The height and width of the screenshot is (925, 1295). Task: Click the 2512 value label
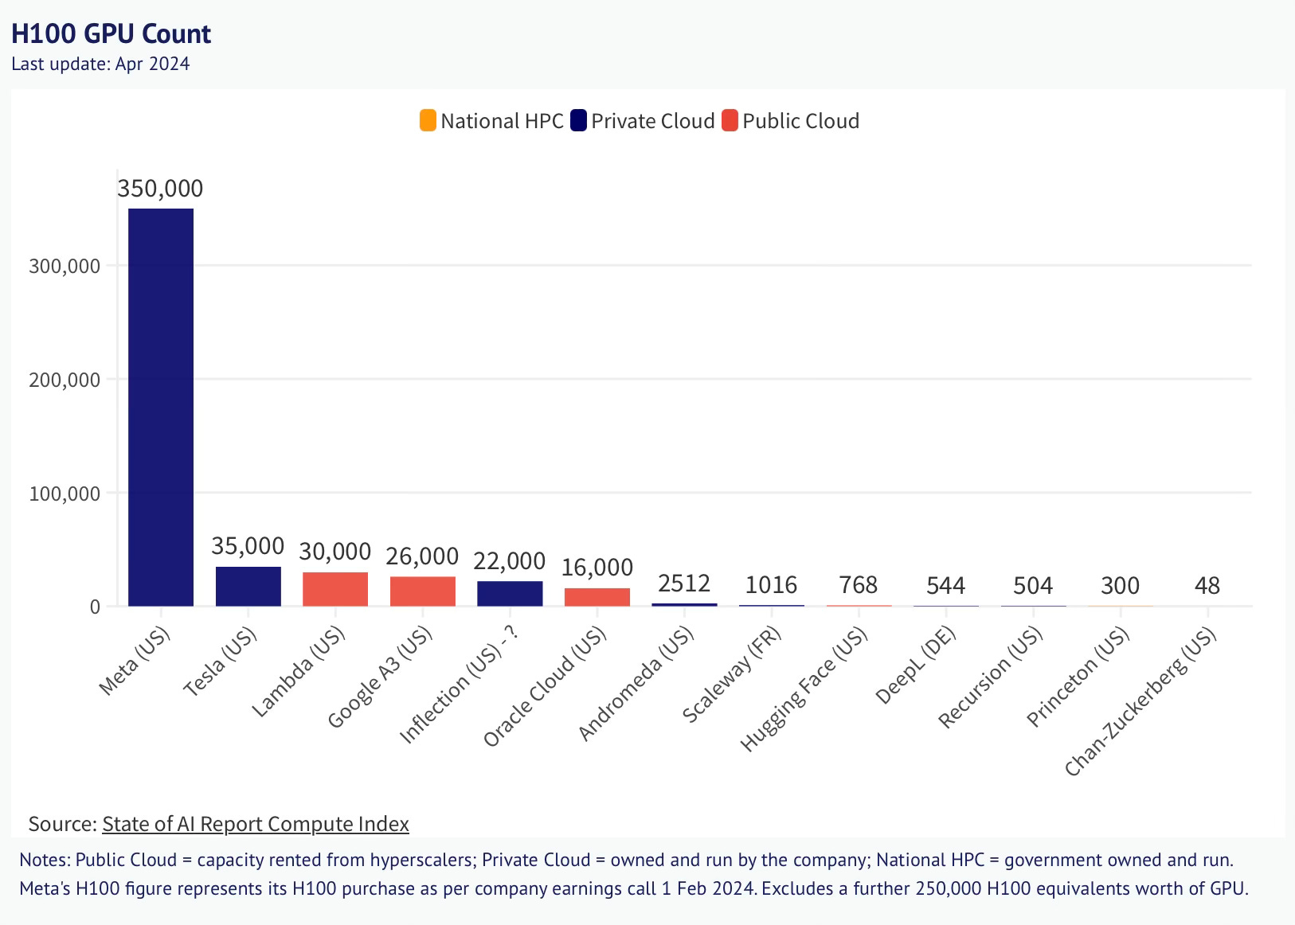pyautogui.click(x=684, y=583)
